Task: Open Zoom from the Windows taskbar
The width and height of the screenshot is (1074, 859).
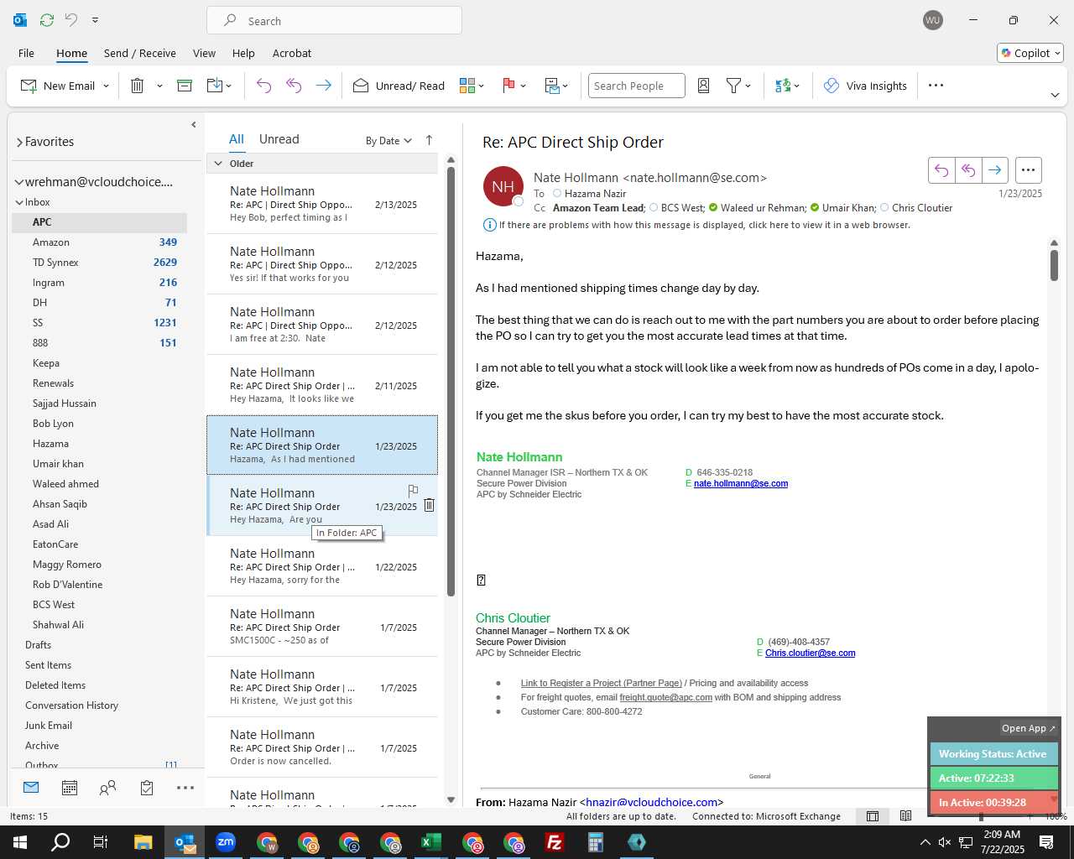Action: [226, 842]
